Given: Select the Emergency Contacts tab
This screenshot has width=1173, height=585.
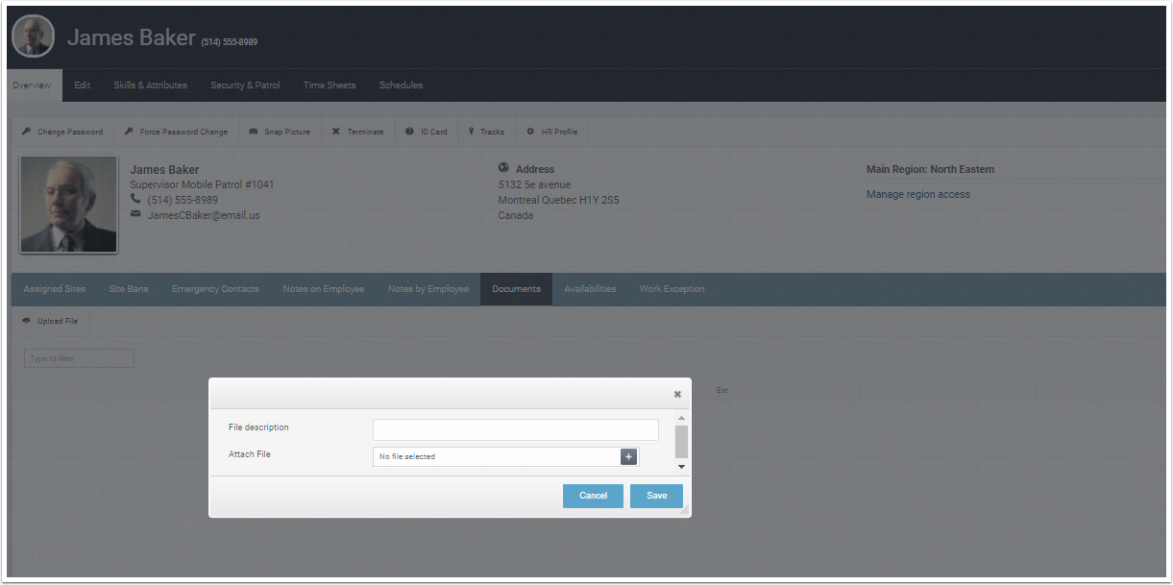Looking at the screenshot, I should coord(215,289).
